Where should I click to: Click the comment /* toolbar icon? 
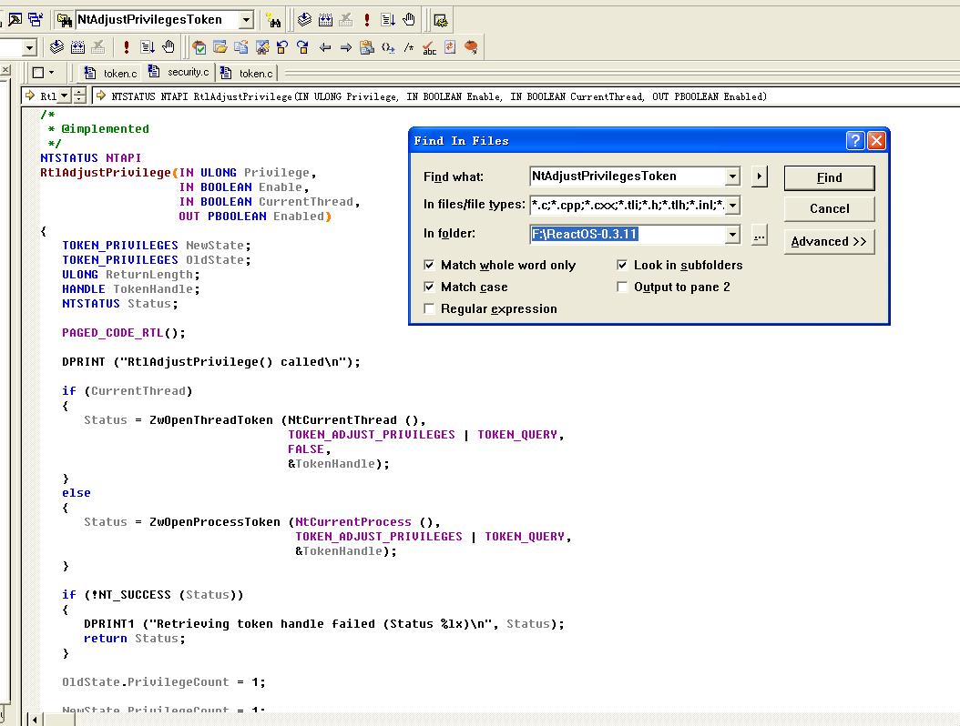[409, 47]
